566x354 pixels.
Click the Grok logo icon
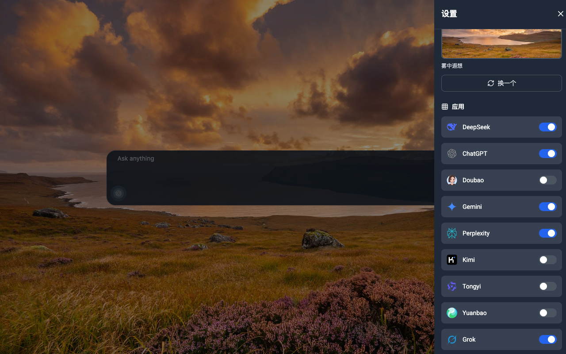pos(452,339)
